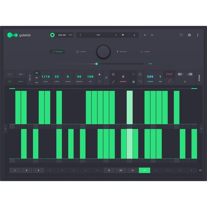207x207 pixels.
Task: Click the save preset download icon
Action: pyautogui.click(x=134, y=35)
